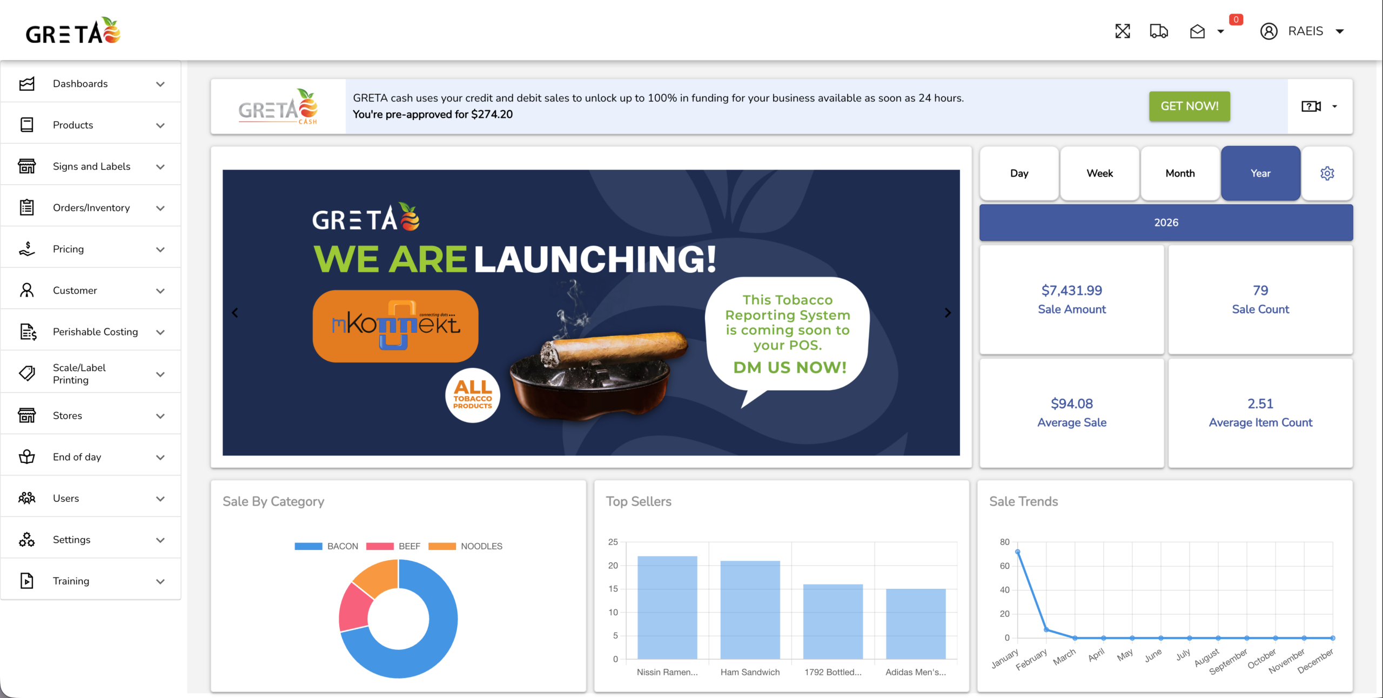
Task: Click the video help camera icon
Action: [x=1311, y=106]
